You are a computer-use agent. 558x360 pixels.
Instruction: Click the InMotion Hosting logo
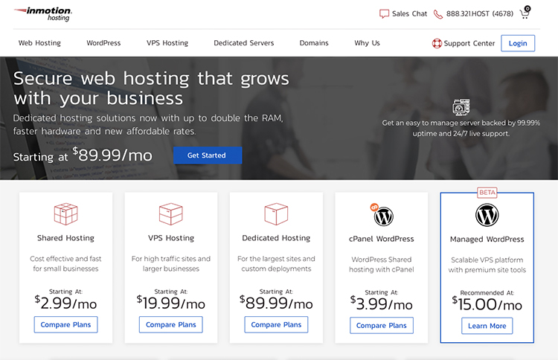pyautogui.click(x=44, y=13)
